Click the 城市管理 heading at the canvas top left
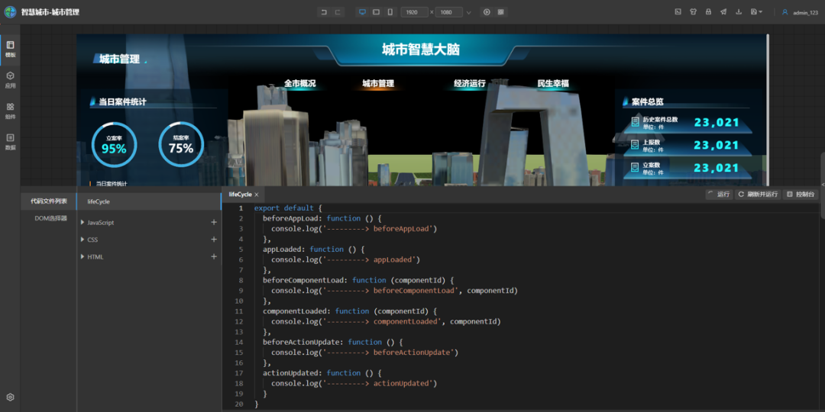Viewport: 825px width, 412px height. [119, 59]
